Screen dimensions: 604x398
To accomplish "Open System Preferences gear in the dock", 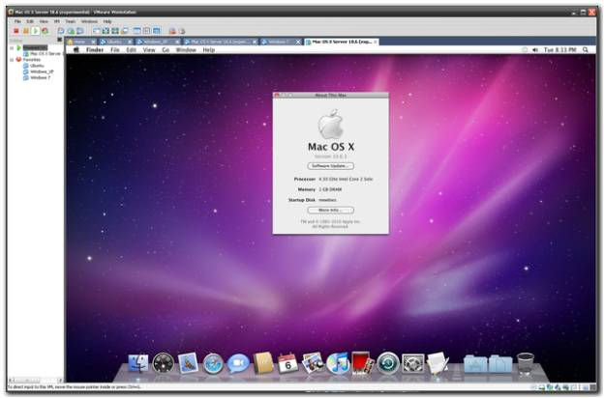I will pos(413,363).
